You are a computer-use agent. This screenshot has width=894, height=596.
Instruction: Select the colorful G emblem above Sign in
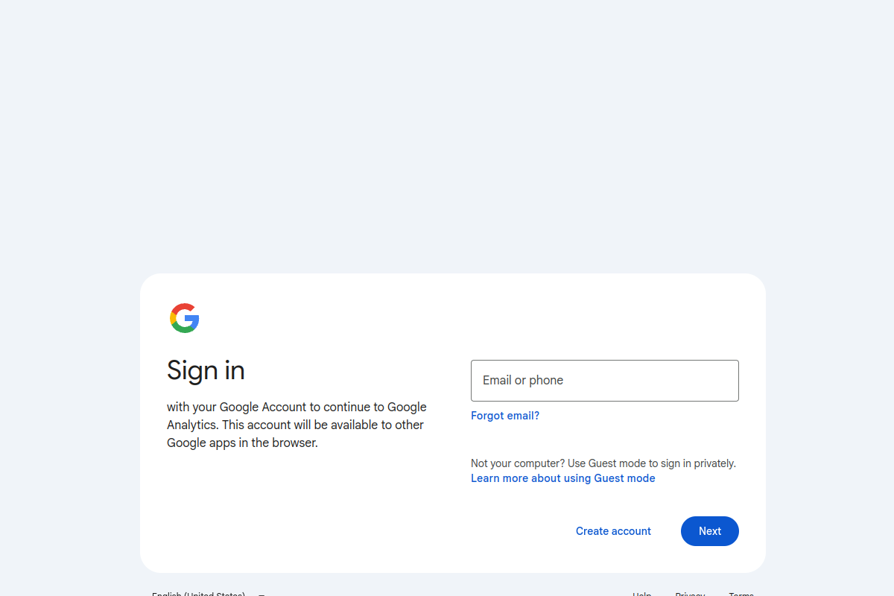tap(184, 318)
